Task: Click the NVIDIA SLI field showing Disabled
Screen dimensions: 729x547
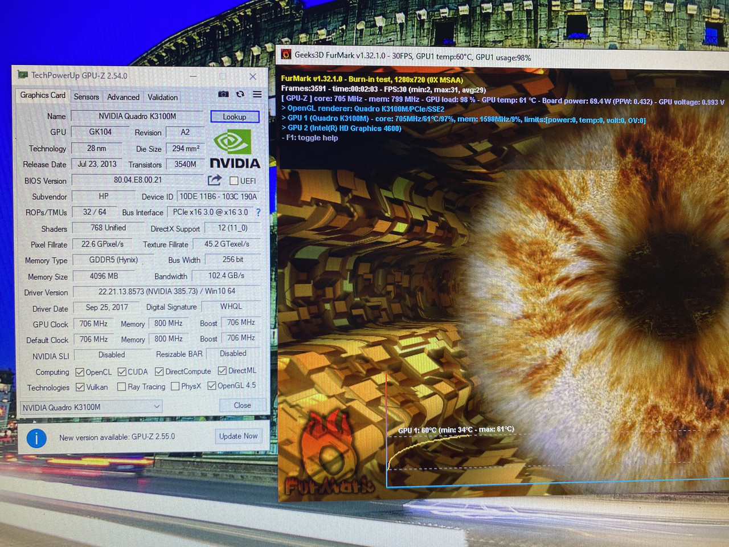Action: point(112,355)
